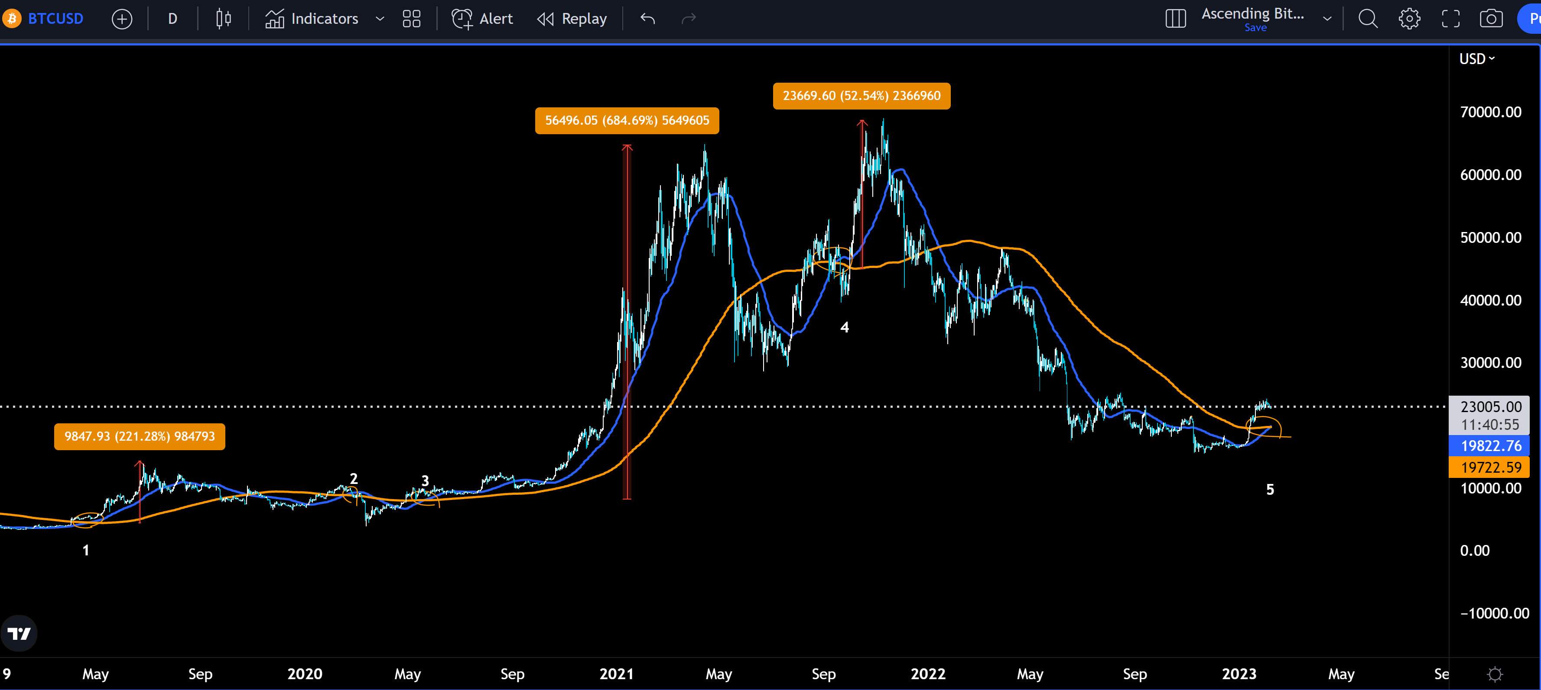Open the candlestick chart type selector
The height and width of the screenshot is (690, 1541).
223,19
